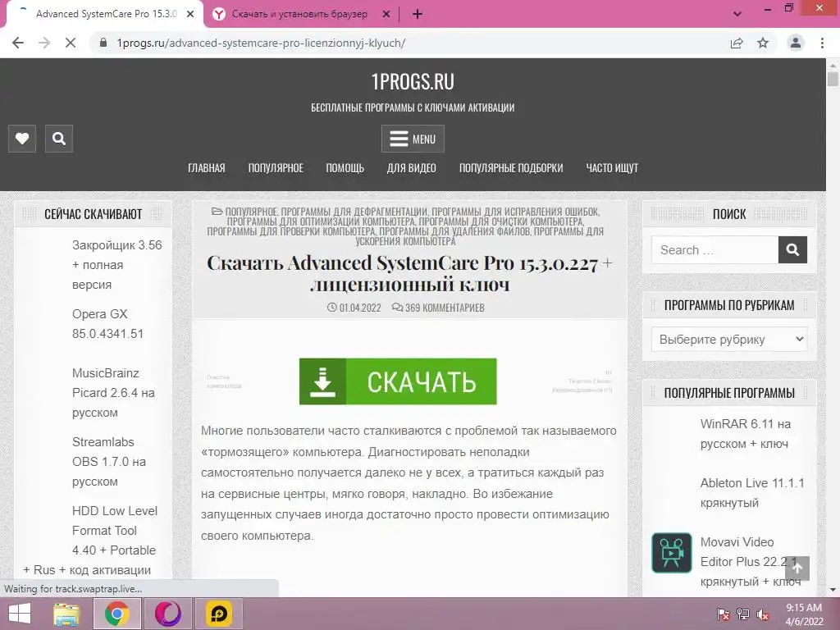
Task: Open ПОПУЛЯРНОЕ in the nav menu
Action: [276, 167]
